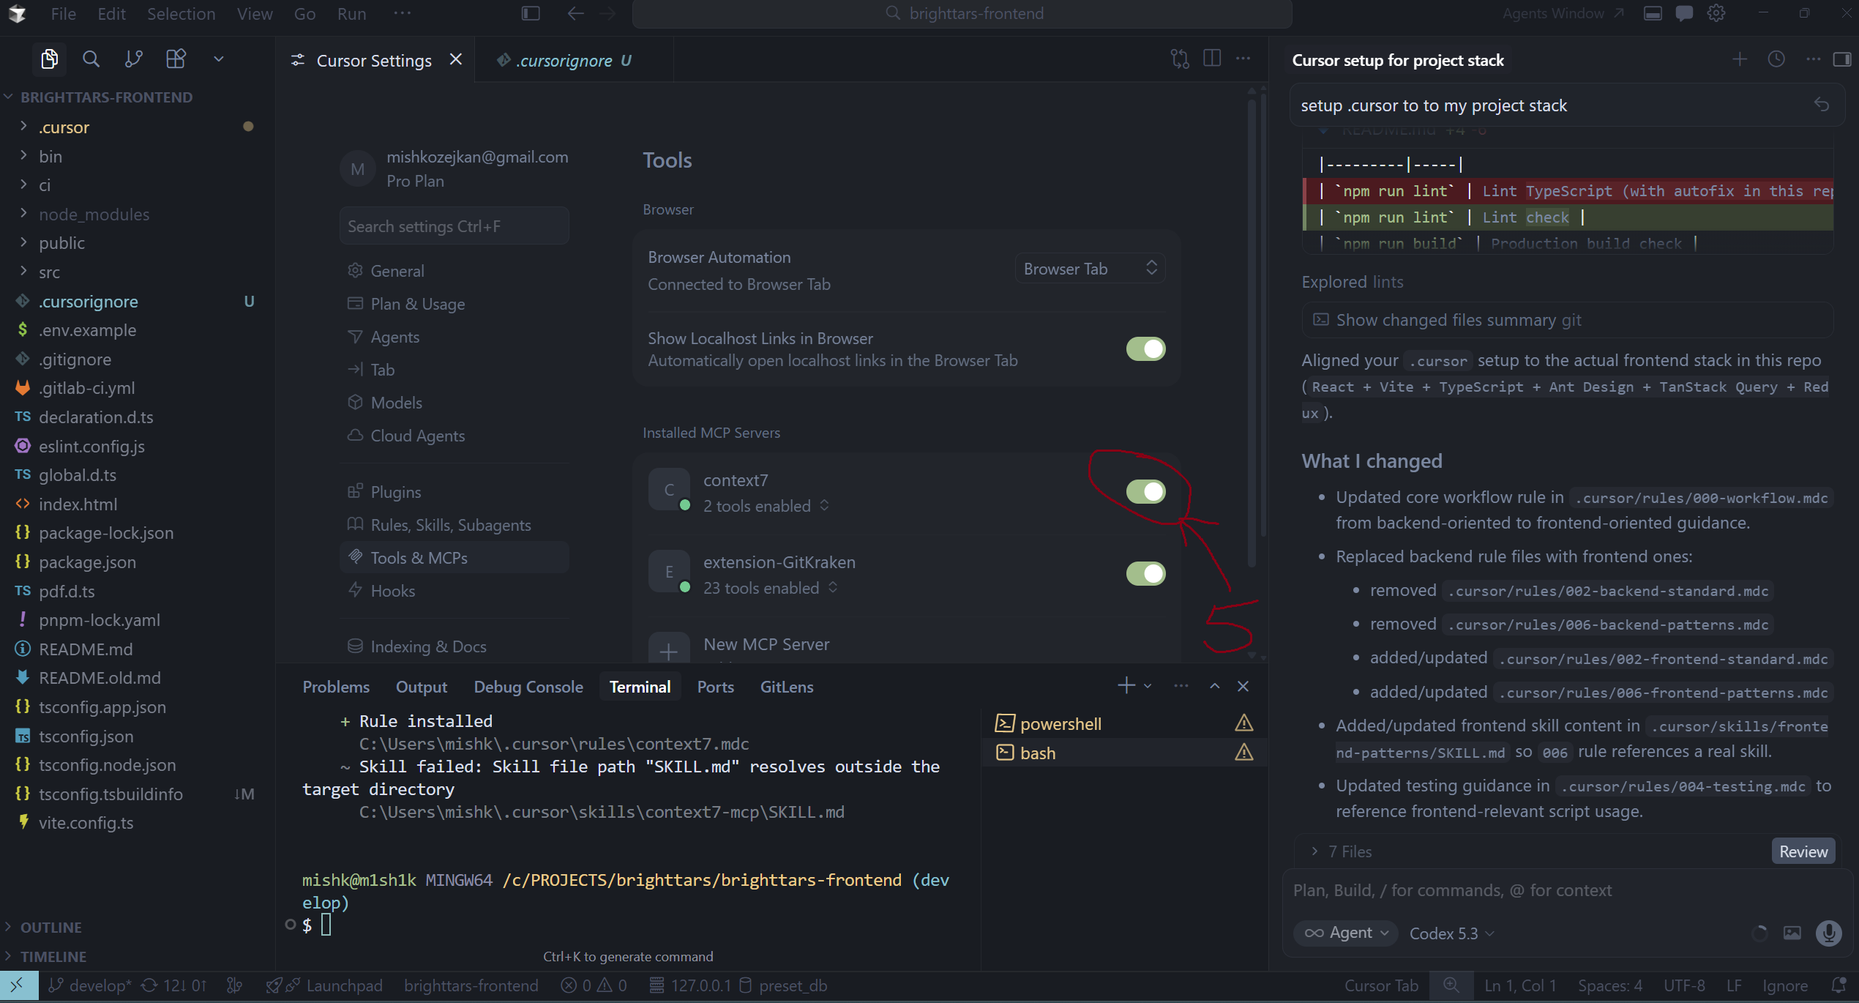This screenshot has height=1003, width=1859.
Task: Click the zoom magnifier in status bar
Action: click(1451, 985)
